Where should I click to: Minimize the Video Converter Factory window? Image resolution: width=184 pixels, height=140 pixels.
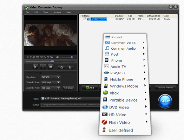(171, 7)
